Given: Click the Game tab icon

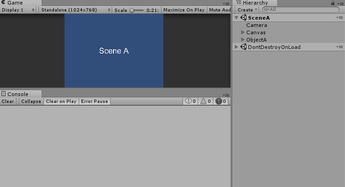Looking at the screenshot, I should click(3, 2).
